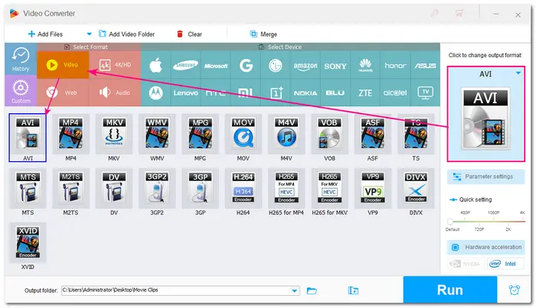This screenshot has height=308, width=536.
Task: Choose the VP9 encoder icon
Action: pos(373,188)
